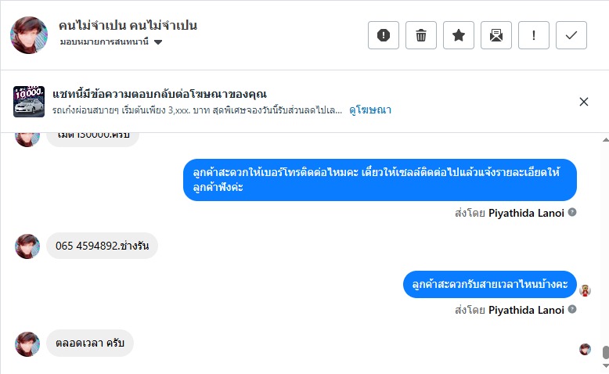Delete the conversation using the trash icon
Image resolution: width=609 pixels, height=374 pixels.
pyautogui.click(x=421, y=35)
